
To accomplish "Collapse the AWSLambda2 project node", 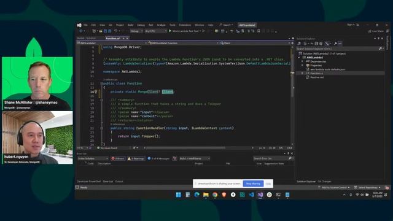I will 299,57.
